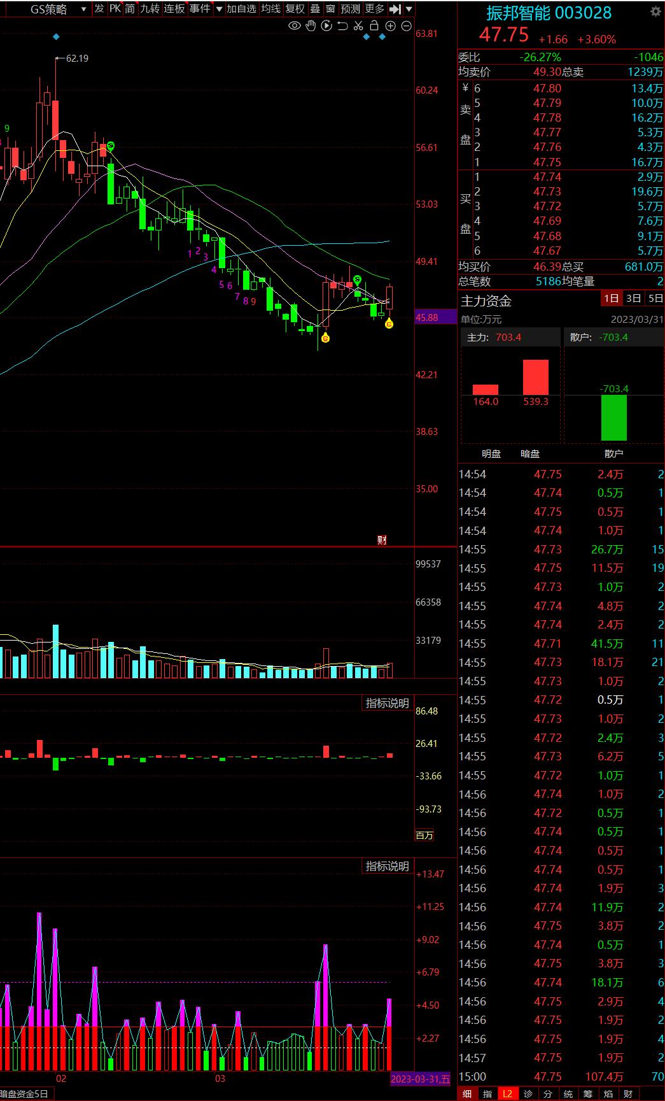Open settings gear beside 振邦智能 title
This screenshot has width=665, height=1101.
click(655, 11)
